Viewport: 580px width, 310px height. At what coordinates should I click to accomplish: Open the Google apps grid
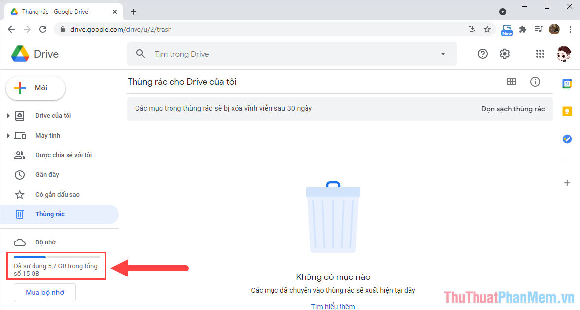click(x=540, y=54)
